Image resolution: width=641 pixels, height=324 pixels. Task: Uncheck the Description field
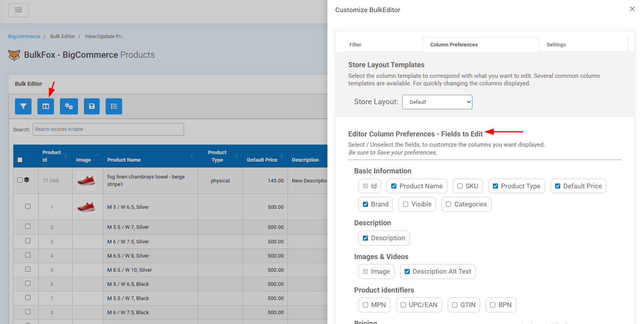click(x=365, y=238)
